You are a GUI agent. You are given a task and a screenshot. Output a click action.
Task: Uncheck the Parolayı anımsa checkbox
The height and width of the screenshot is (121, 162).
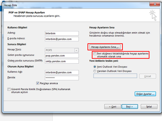pyautogui.click(x=38, y=83)
